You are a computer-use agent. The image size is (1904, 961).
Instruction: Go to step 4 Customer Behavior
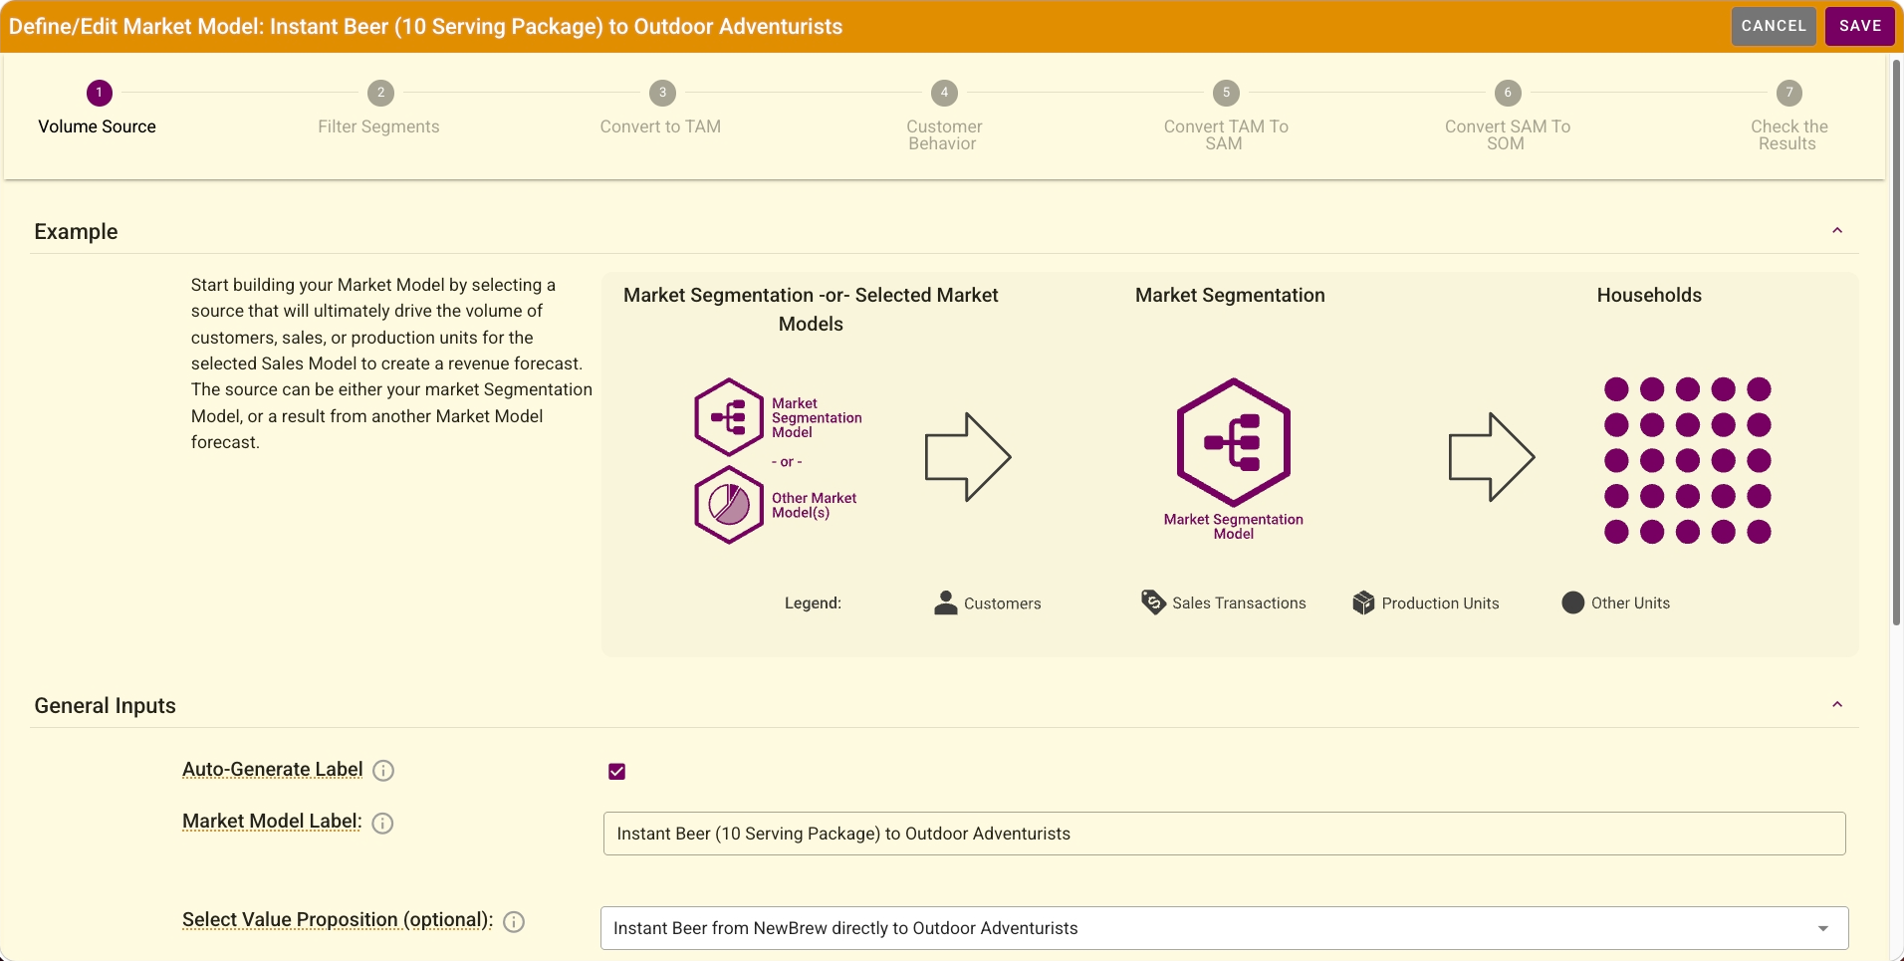tap(944, 117)
